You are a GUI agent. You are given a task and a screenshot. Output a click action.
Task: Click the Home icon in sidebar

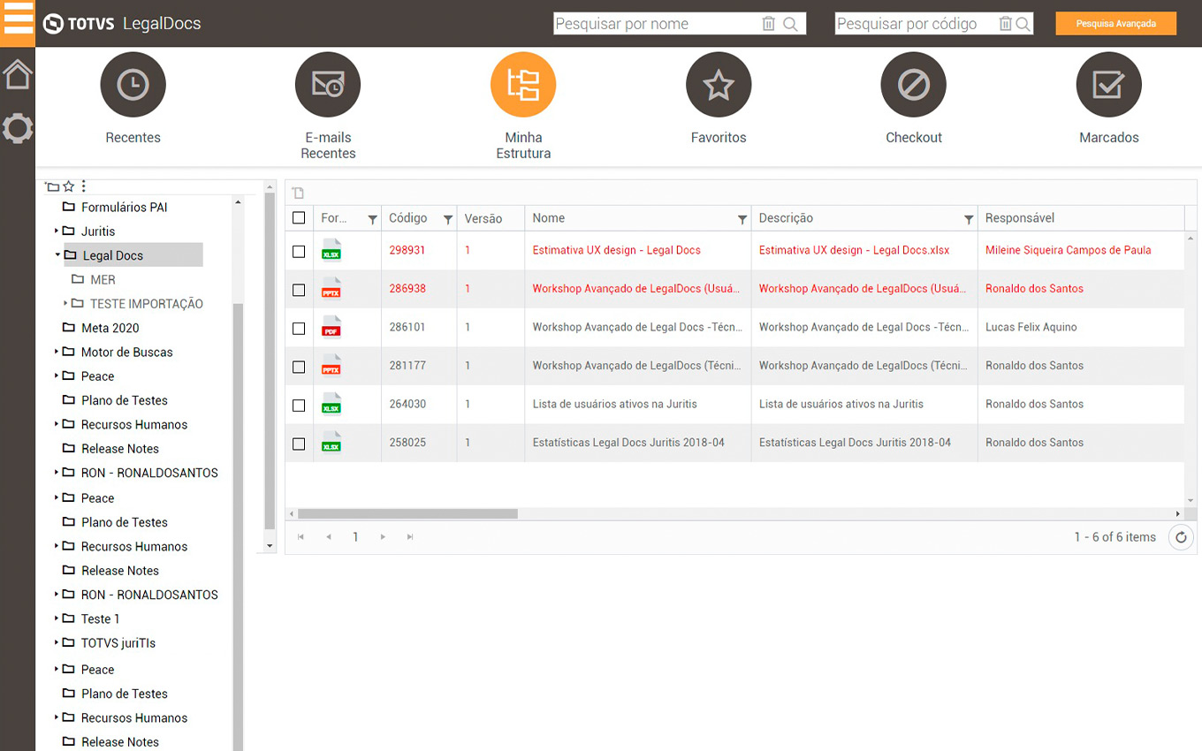click(18, 75)
